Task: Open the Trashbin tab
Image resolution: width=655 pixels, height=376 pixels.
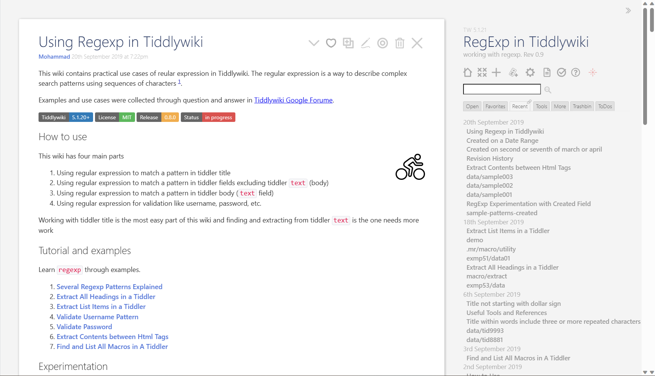Action: click(582, 106)
